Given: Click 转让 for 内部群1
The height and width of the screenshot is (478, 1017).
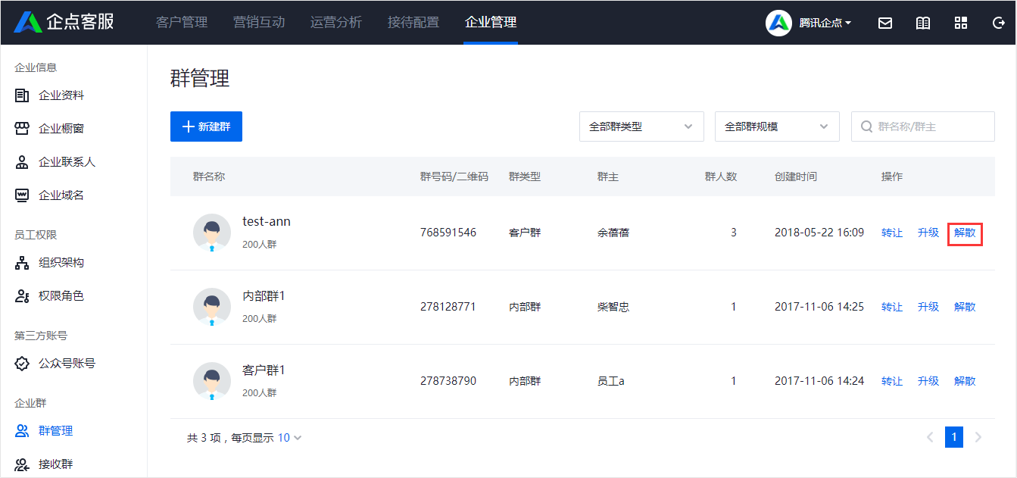Looking at the screenshot, I should [892, 307].
